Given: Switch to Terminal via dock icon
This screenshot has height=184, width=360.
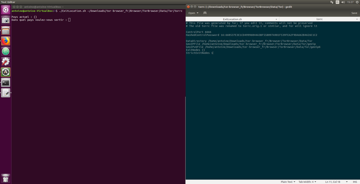Looking at the screenshot, I should pyautogui.click(x=6, y=82).
